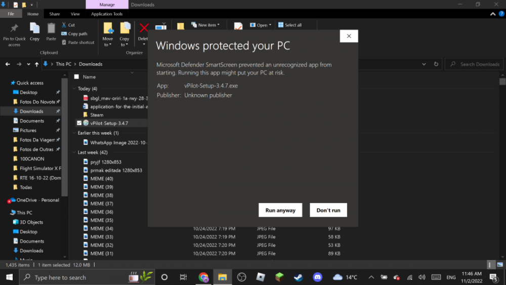Screen dimensions: 506x285
Task: Select Pin to Quick access icon
Action: tap(14, 28)
